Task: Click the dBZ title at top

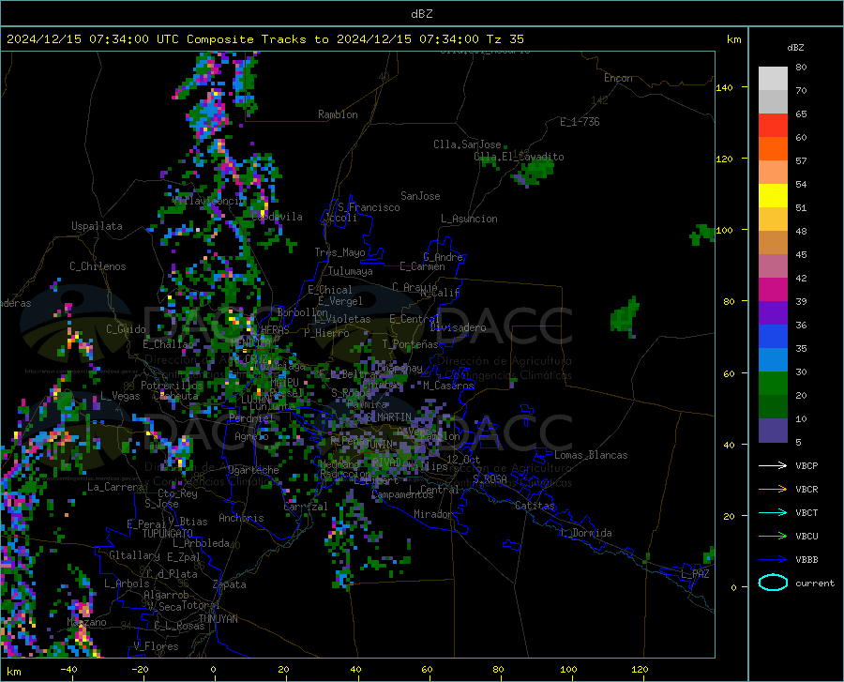Action: [x=421, y=14]
